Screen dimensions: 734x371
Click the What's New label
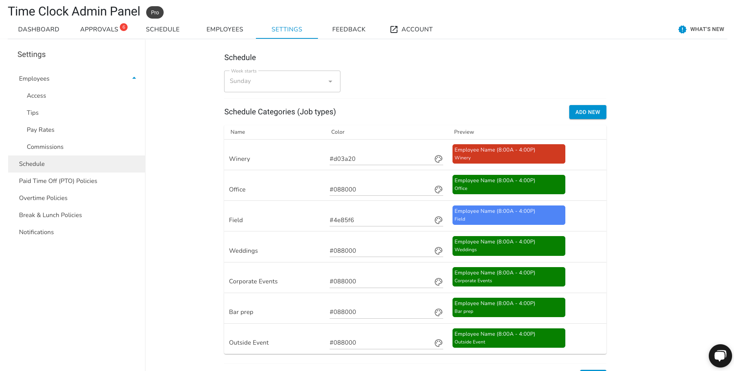(707, 29)
